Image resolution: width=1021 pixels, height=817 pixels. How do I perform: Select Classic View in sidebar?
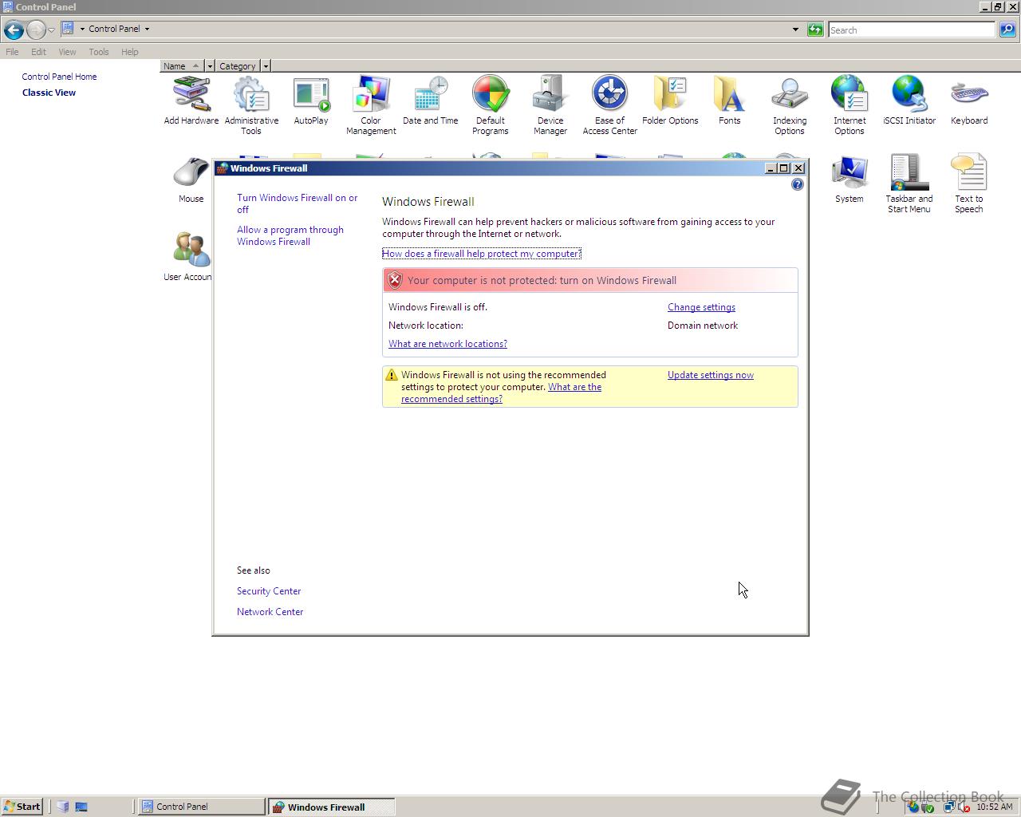[49, 93]
